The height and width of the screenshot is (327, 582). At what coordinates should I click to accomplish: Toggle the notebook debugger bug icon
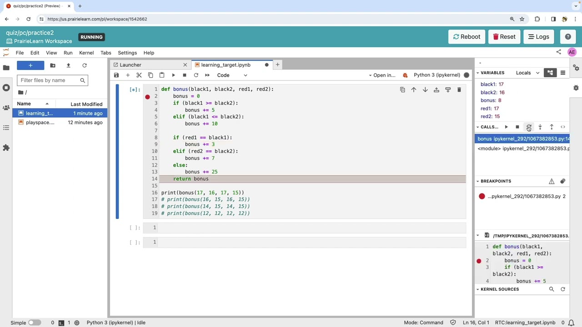405,75
